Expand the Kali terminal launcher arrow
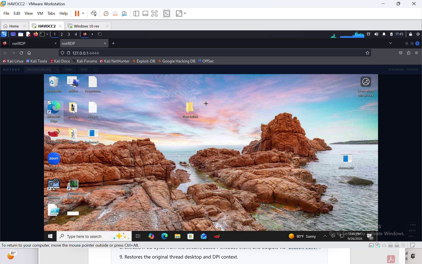This screenshot has height=264, width=422. click(x=47, y=34)
